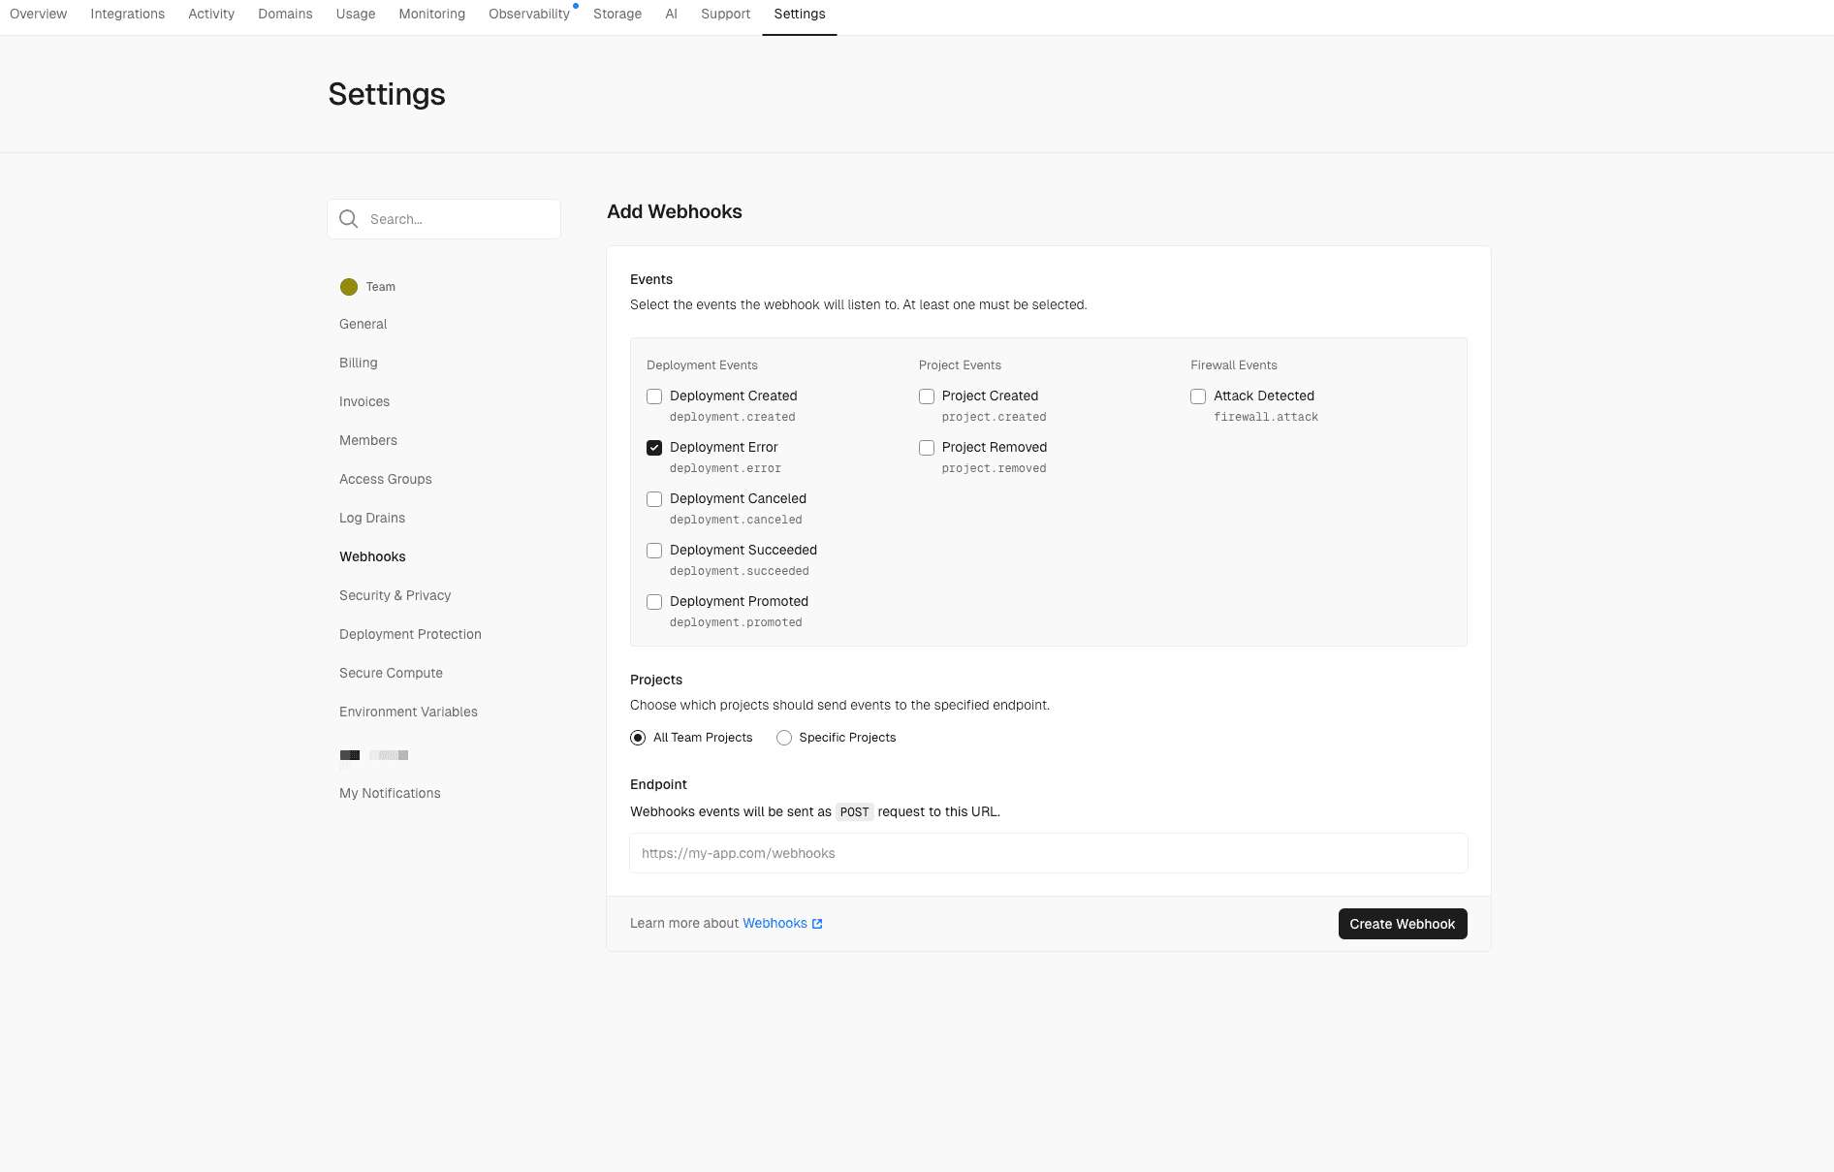Go to Billing settings
This screenshot has height=1172, width=1834.
coord(359,363)
